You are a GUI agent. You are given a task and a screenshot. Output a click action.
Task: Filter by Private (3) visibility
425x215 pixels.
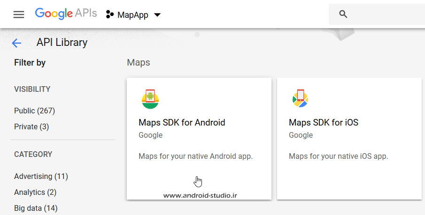31,126
